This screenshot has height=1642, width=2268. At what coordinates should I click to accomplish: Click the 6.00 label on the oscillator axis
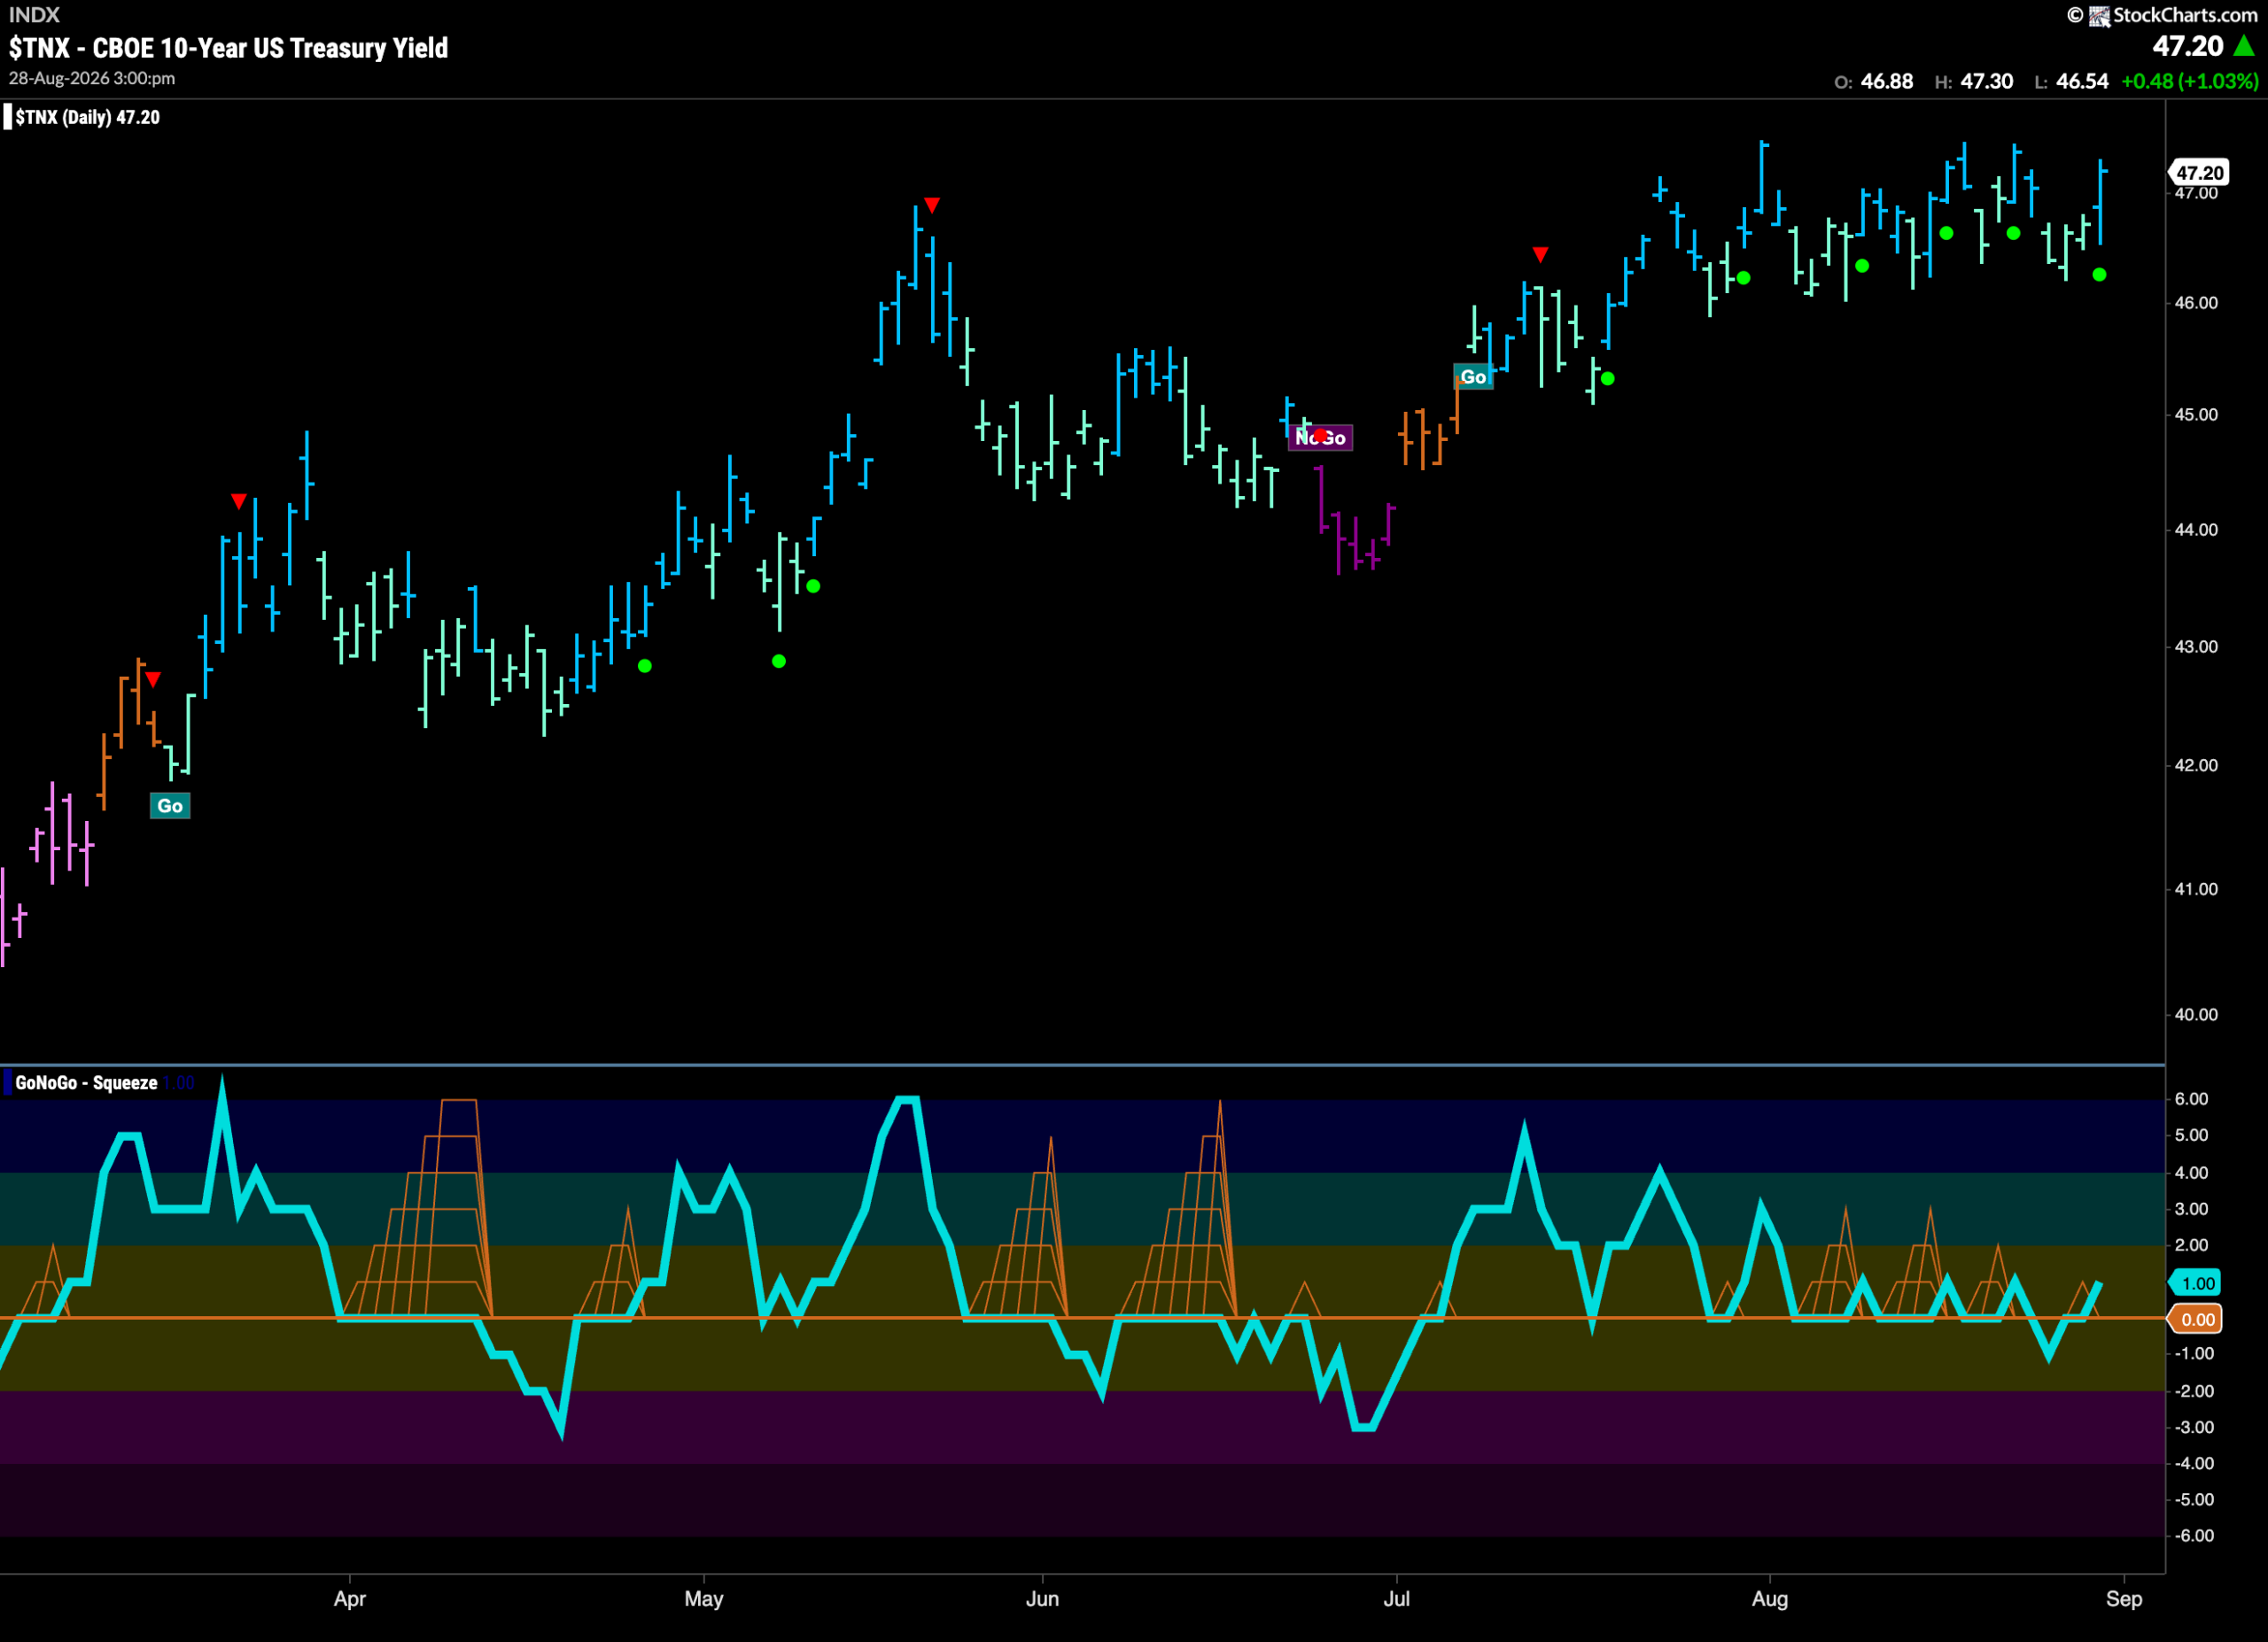(x=2191, y=1098)
